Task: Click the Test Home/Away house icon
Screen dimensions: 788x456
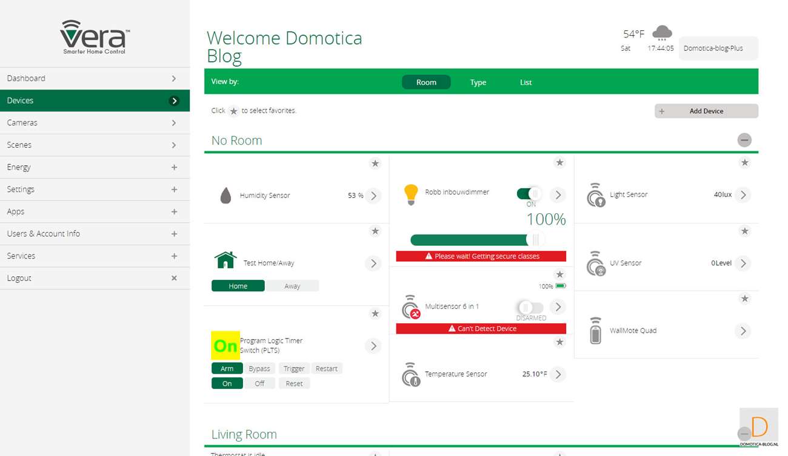Action: (x=225, y=260)
